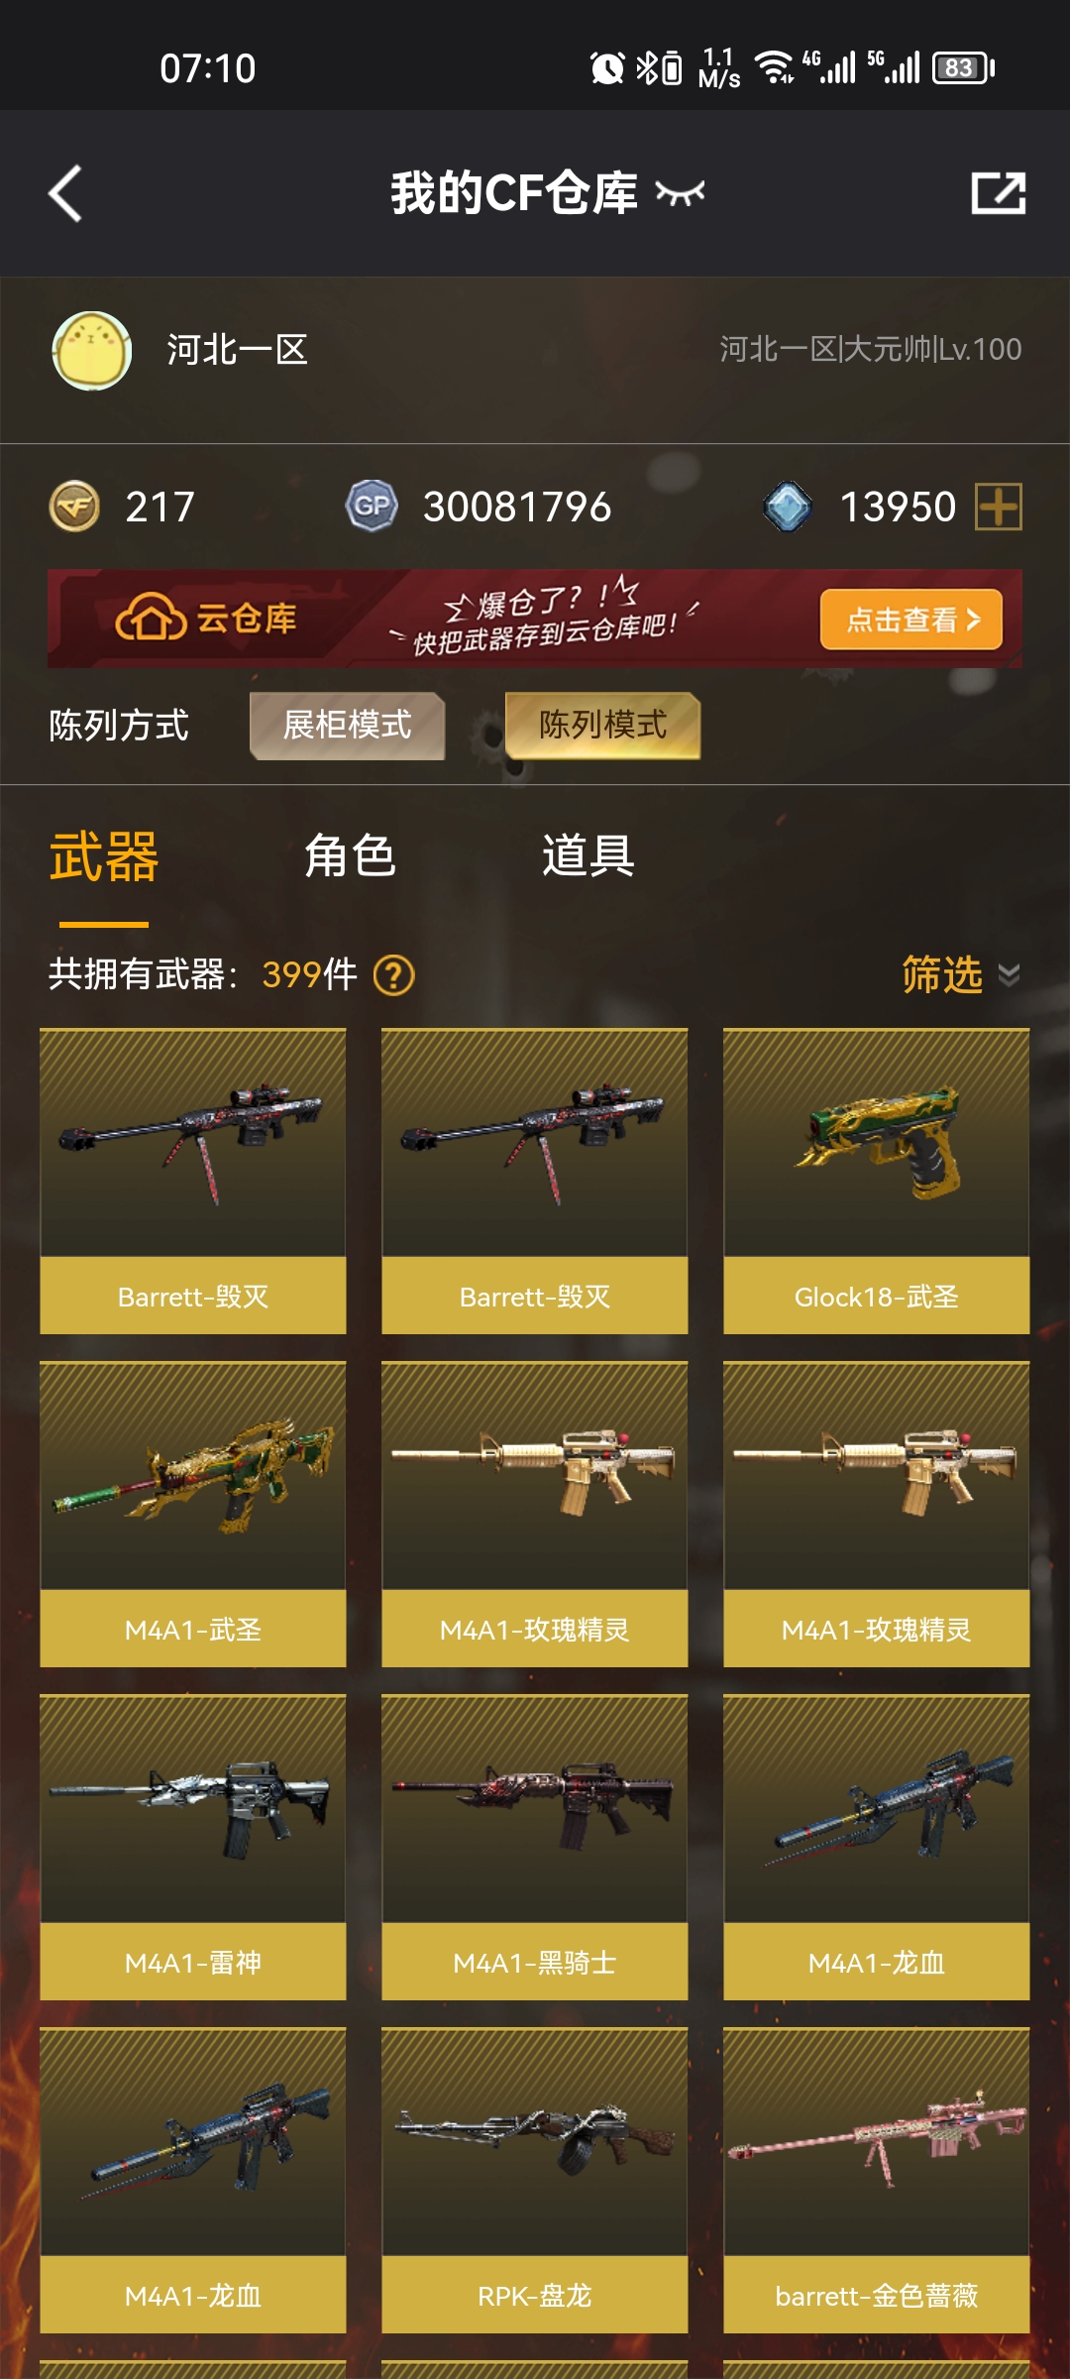Click the chevron beside 筛选

[x=1009, y=976]
